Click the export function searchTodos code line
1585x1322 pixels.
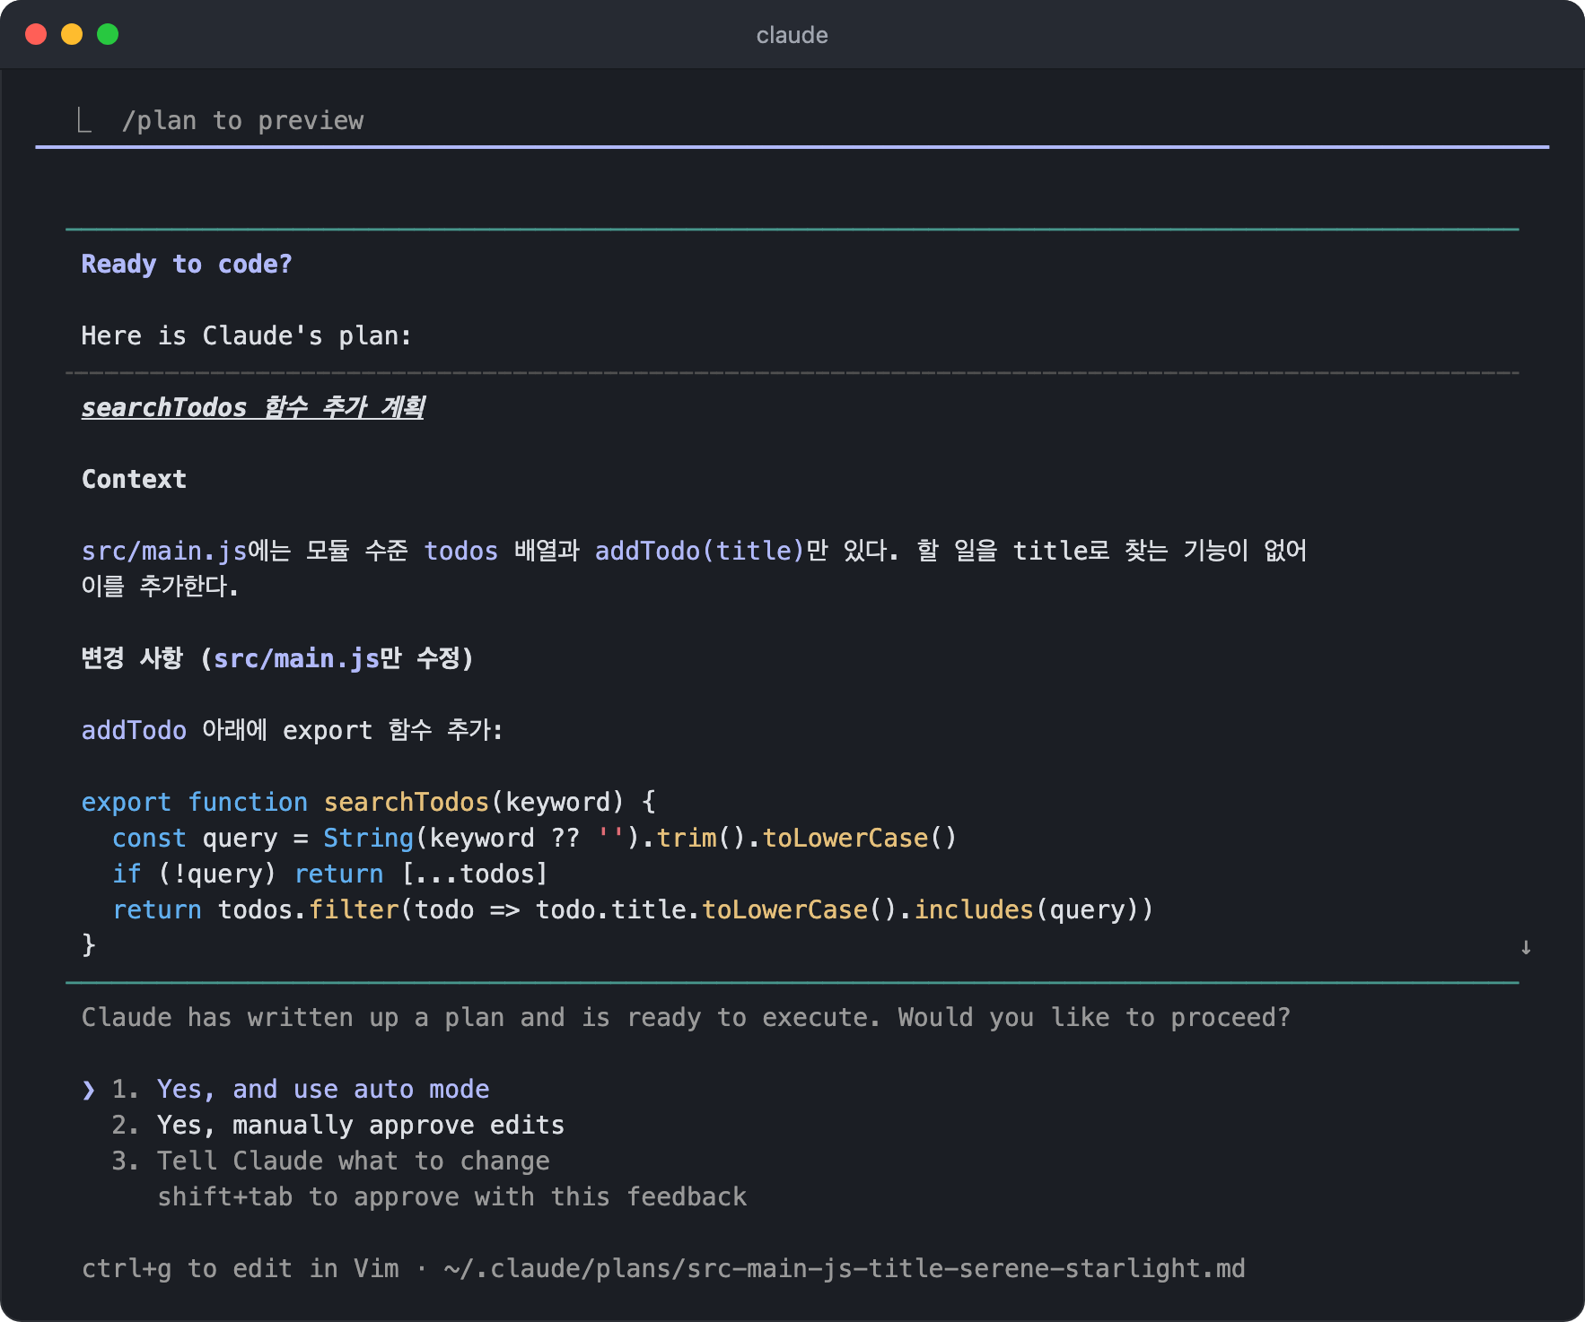tap(369, 802)
